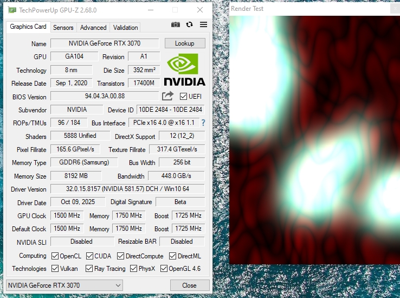Take a screenshot with the camera icon
The width and height of the screenshot is (400, 298).
(x=176, y=24)
